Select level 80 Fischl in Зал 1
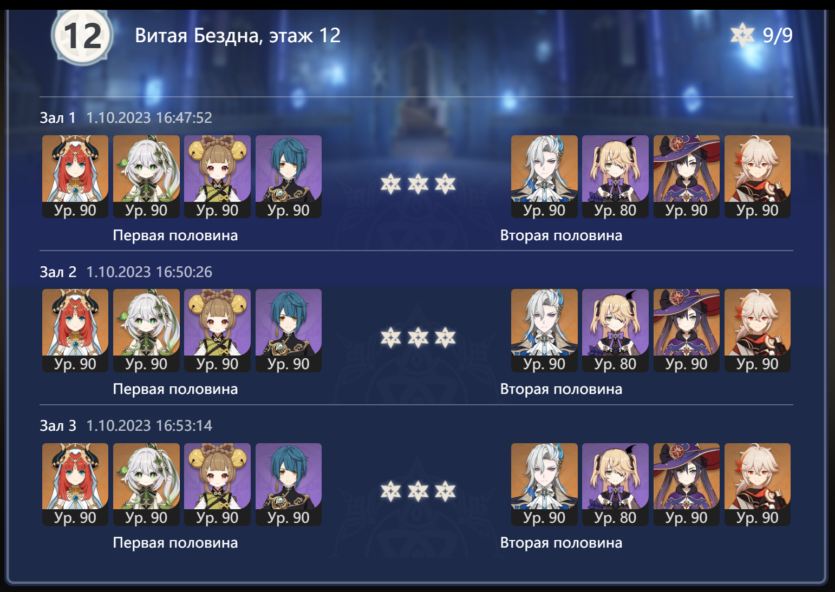This screenshot has width=835, height=592. (615, 176)
